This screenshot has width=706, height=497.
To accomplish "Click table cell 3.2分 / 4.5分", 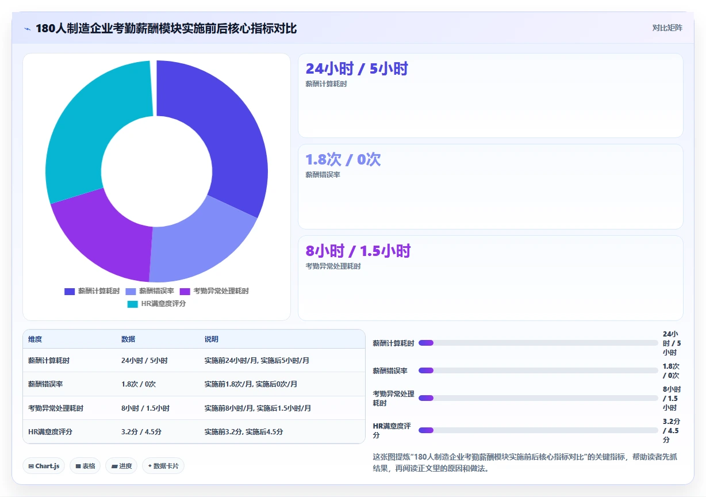I will [x=141, y=432].
